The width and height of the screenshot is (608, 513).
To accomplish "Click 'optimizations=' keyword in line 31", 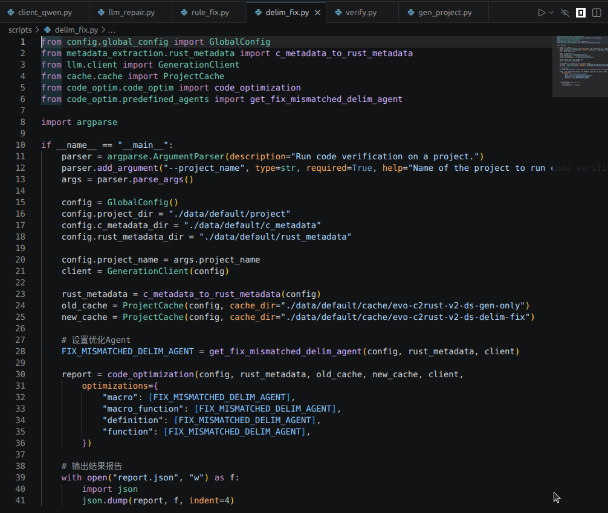I will (117, 386).
